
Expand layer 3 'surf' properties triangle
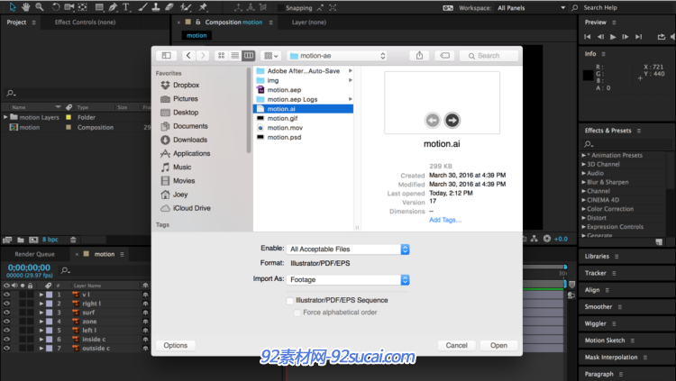[x=41, y=313]
